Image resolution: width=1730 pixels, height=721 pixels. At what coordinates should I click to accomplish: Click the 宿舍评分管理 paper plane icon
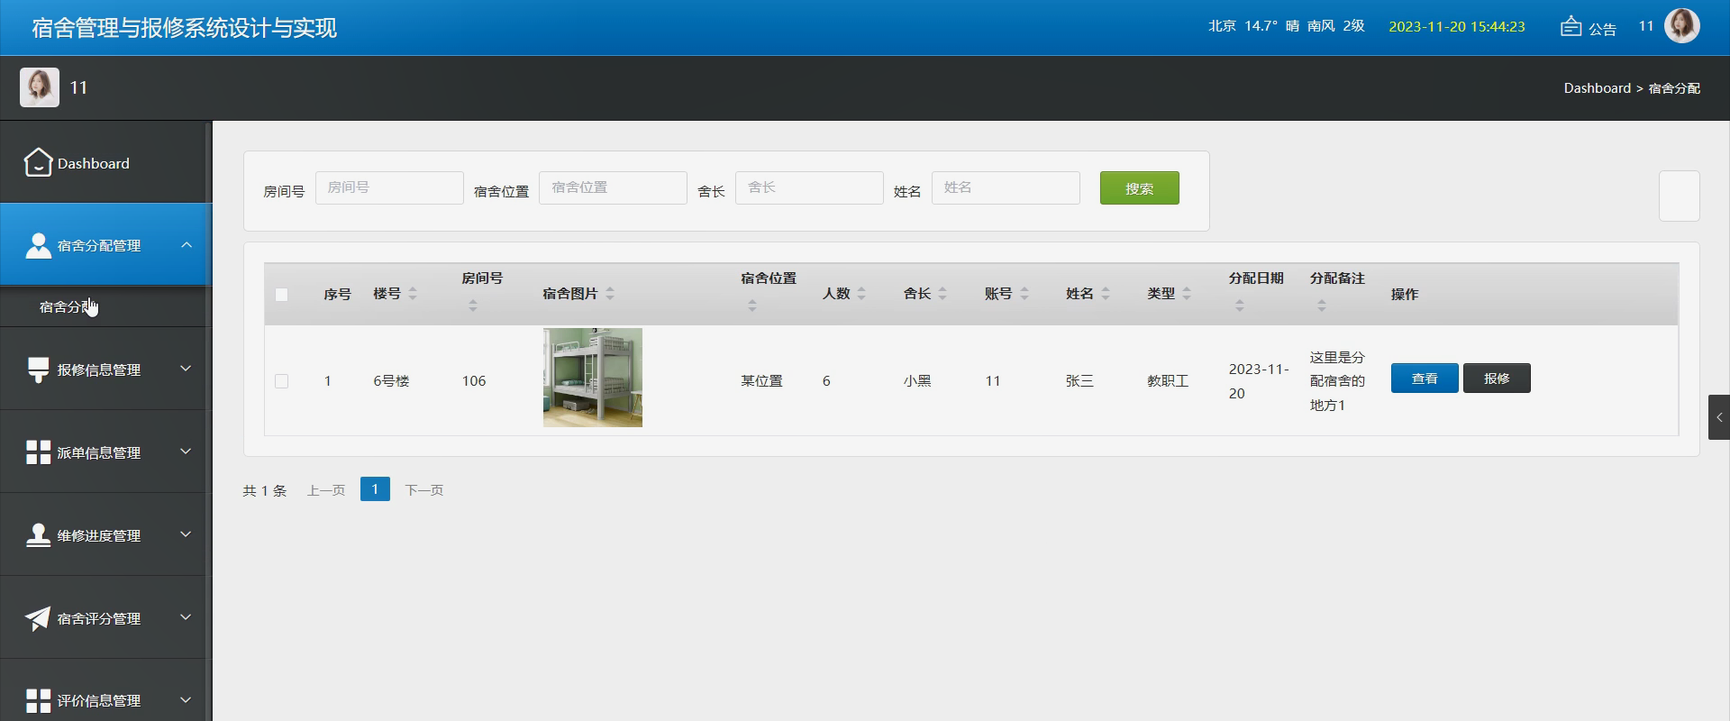pos(38,618)
